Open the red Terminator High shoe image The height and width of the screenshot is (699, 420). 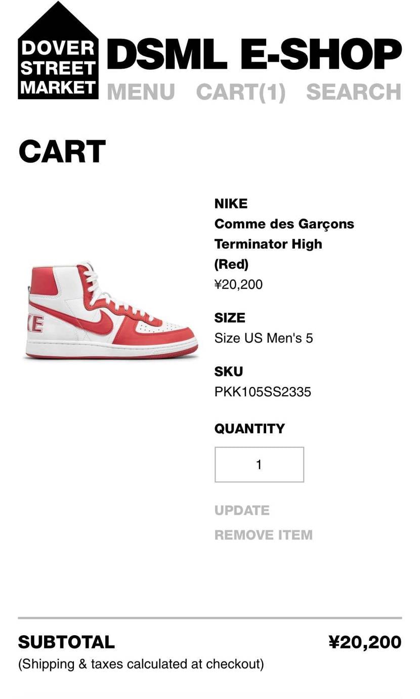111,312
